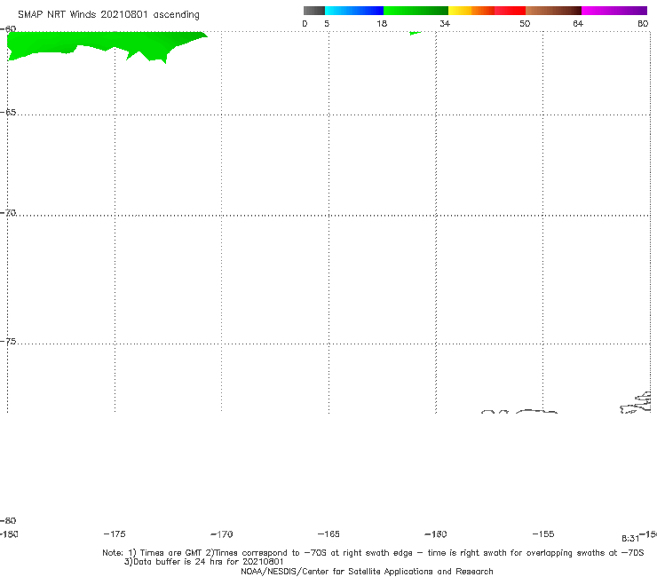Click the longitude label -155
Viewport: 657px width, 577px height.
click(x=543, y=534)
